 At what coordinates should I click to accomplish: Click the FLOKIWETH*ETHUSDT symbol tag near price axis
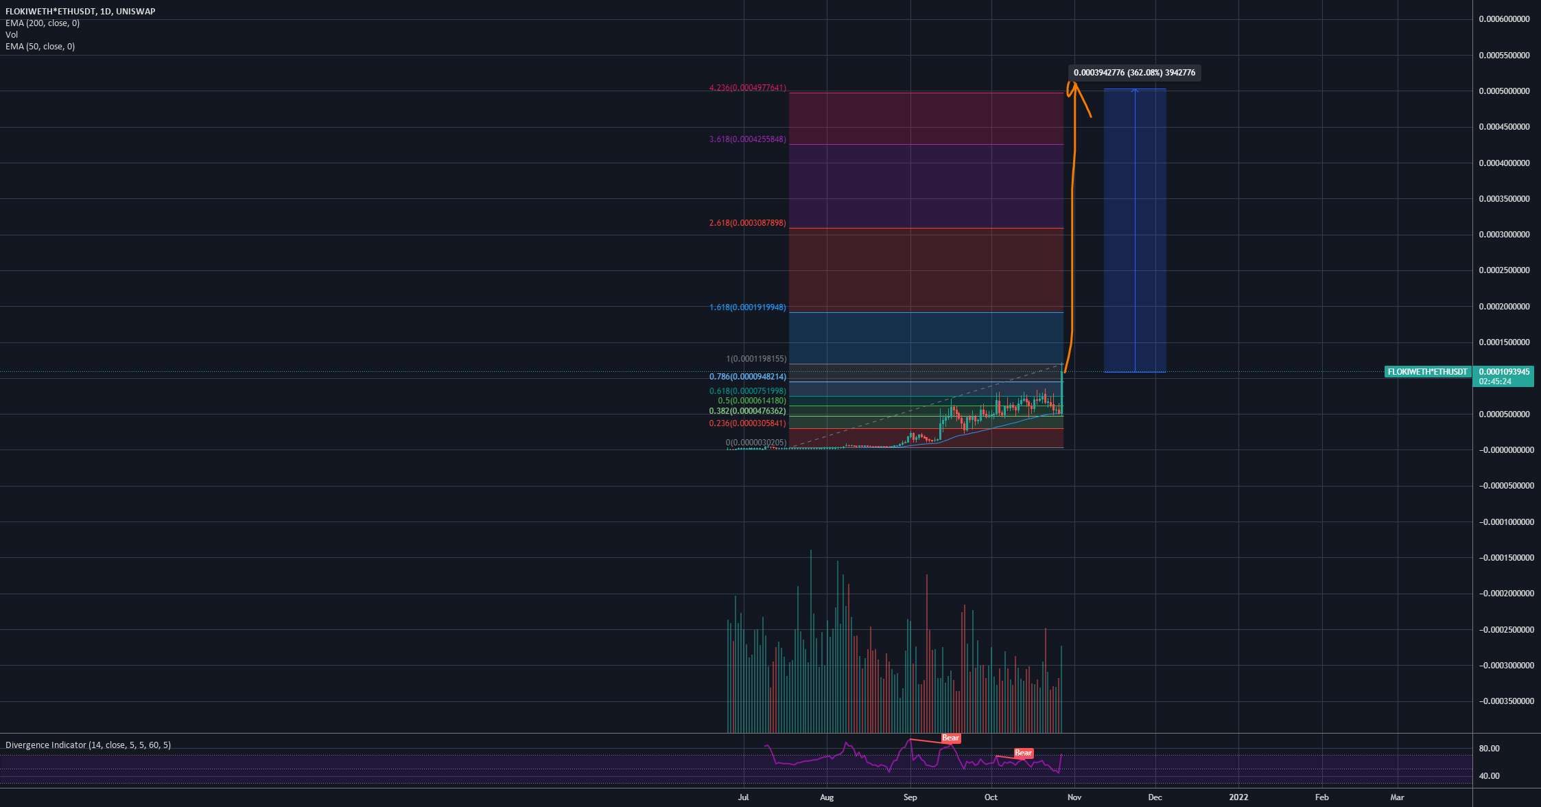tap(1427, 372)
